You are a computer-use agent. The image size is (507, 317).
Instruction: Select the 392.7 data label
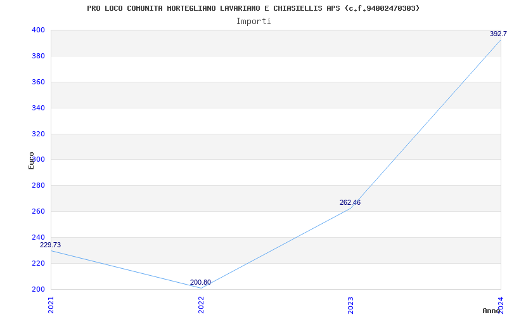coord(498,34)
